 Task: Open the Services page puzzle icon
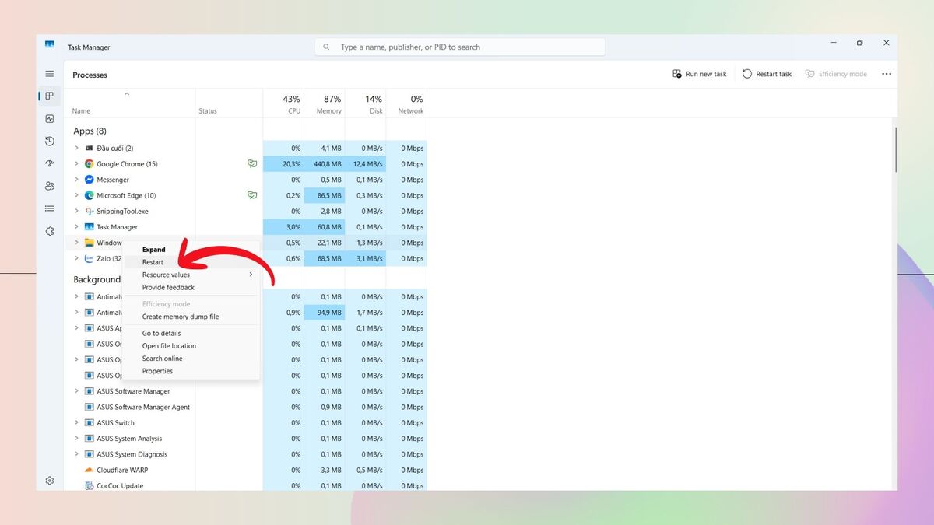50,231
